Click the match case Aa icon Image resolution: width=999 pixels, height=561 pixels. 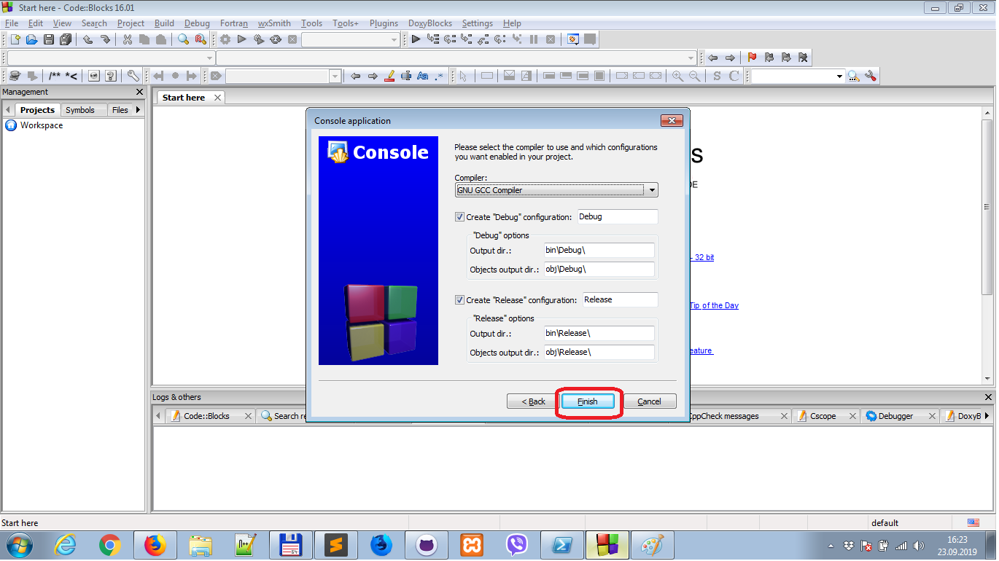point(423,76)
